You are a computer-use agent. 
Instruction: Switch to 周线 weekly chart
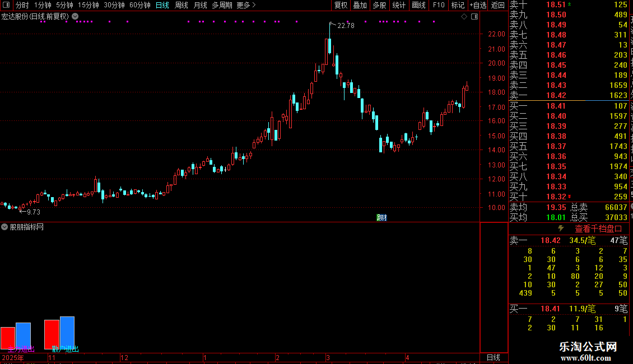[x=181, y=5]
